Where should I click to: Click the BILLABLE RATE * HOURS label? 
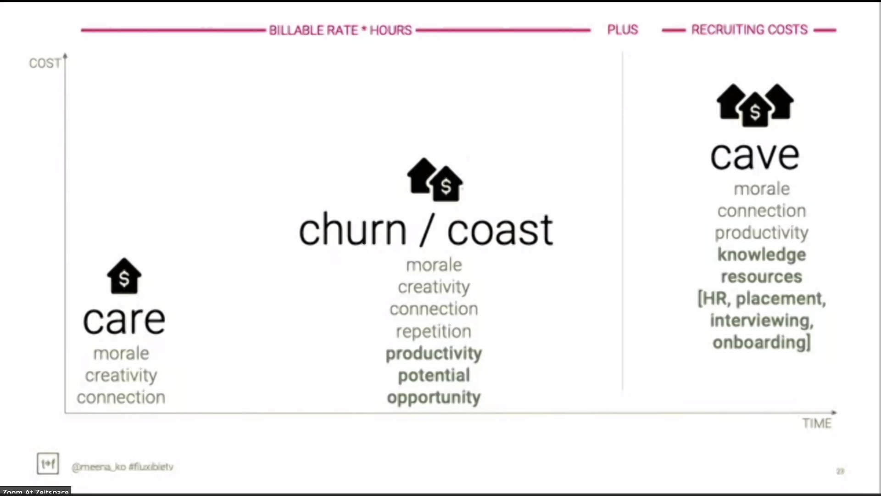(340, 30)
